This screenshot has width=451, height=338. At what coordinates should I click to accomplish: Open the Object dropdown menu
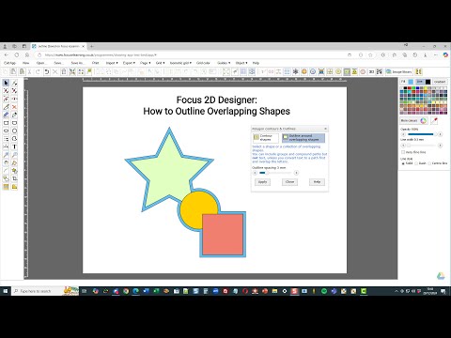click(241, 63)
